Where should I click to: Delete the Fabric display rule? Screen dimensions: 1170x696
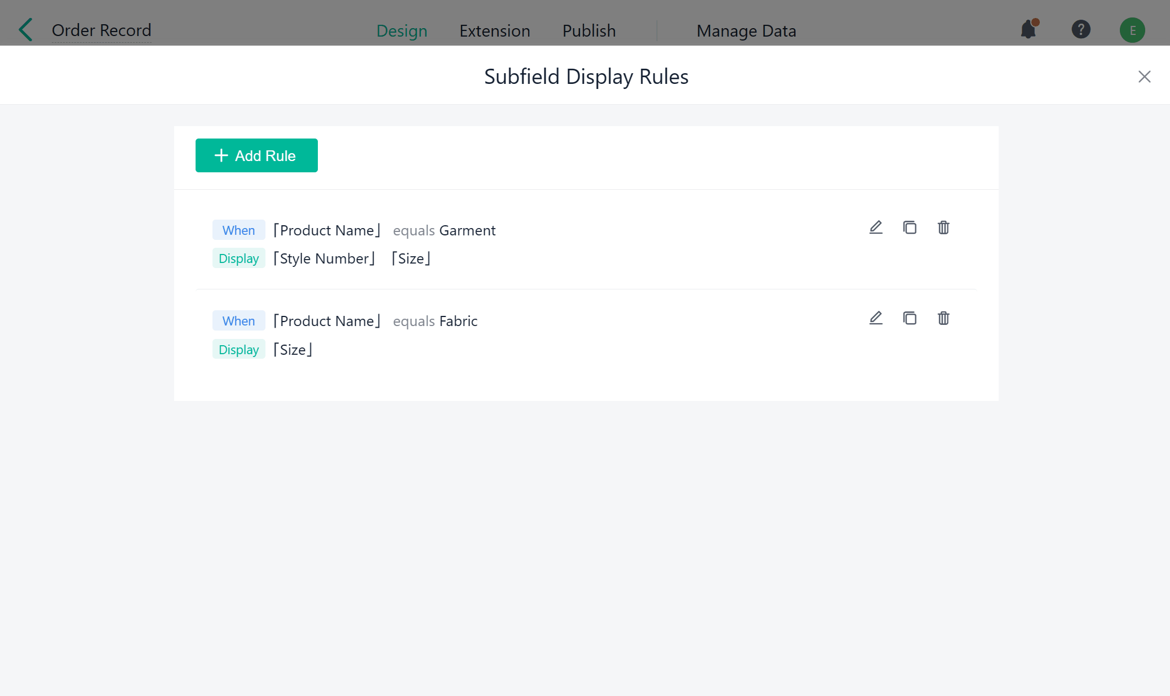[x=943, y=318]
